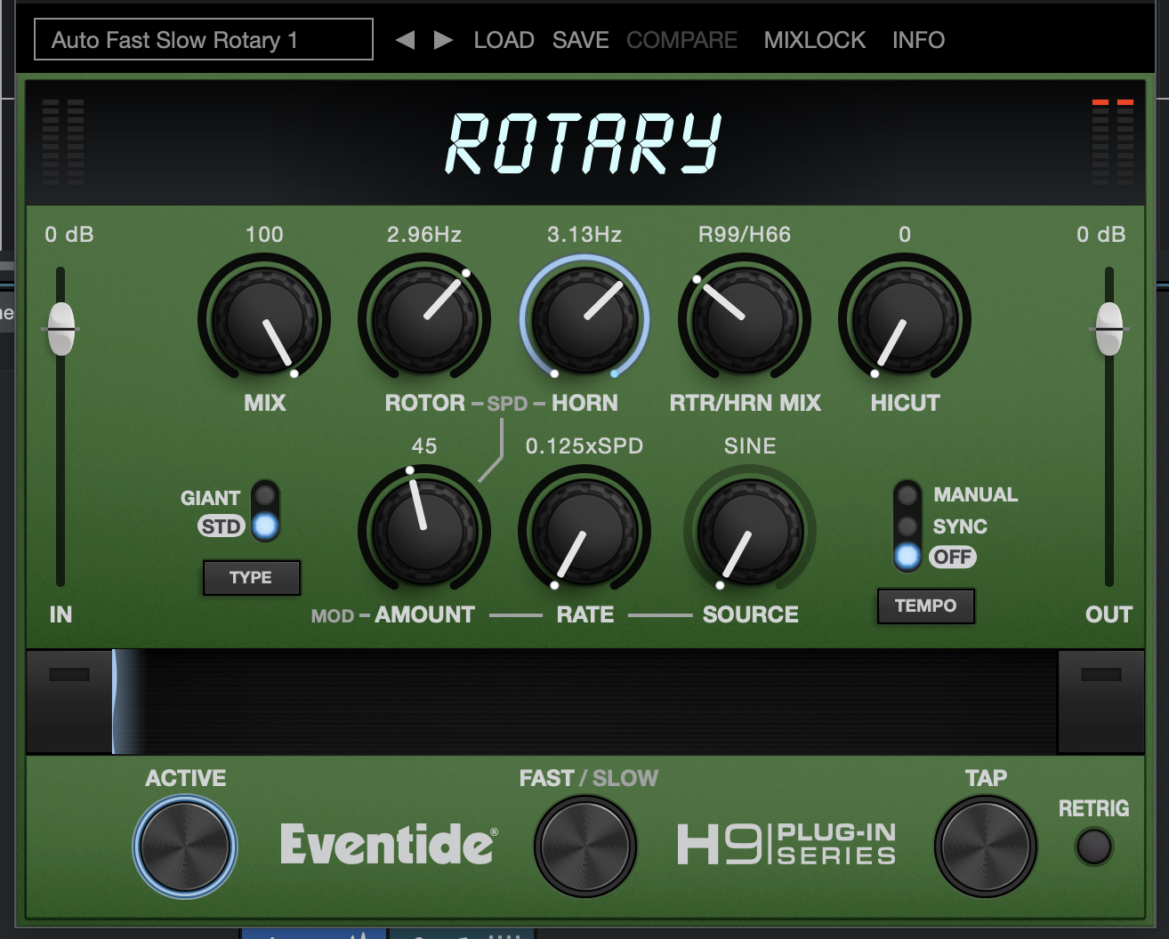Click the LOAD preset button
Image resolution: width=1169 pixels, height=939 pixels.
[x=504, y=40]
